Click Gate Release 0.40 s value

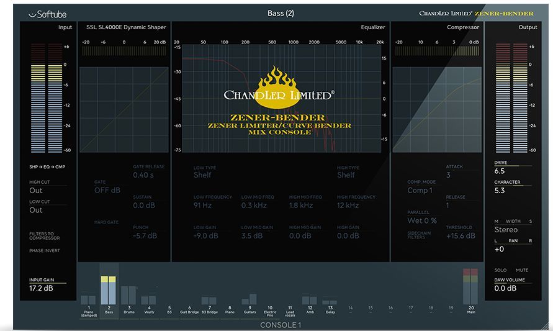click(x=143, y=175)
